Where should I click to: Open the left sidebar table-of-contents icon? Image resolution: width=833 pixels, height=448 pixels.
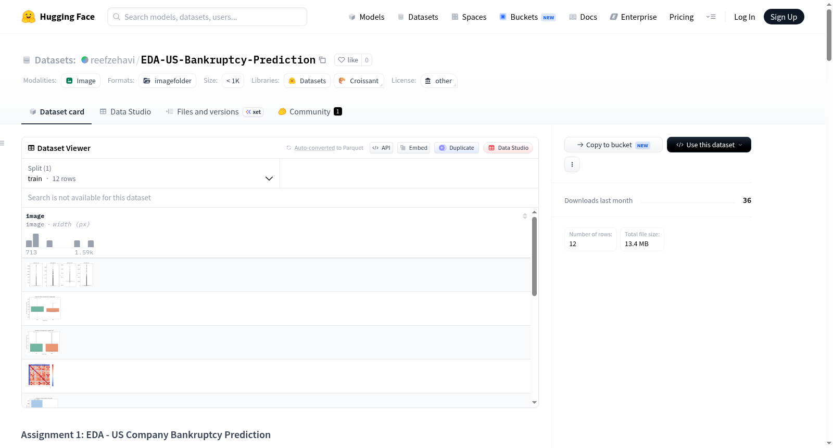pyautogui.click(x=2, y=143)
